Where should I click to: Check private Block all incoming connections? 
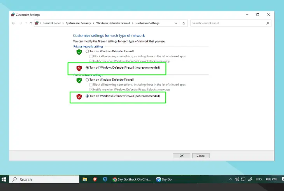(x=91, y=56)
